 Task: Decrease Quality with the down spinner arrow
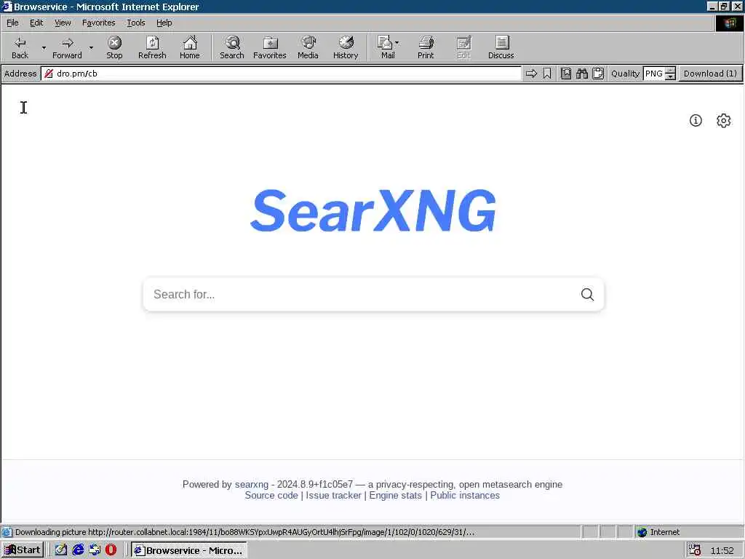click(670, 76)
